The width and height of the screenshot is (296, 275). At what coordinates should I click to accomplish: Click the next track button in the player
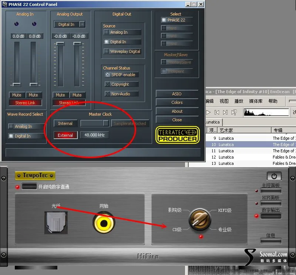click(x=225, y=112)
